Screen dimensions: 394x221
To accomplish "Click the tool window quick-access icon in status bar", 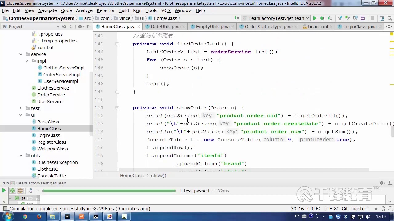I will tap(4, 209).
